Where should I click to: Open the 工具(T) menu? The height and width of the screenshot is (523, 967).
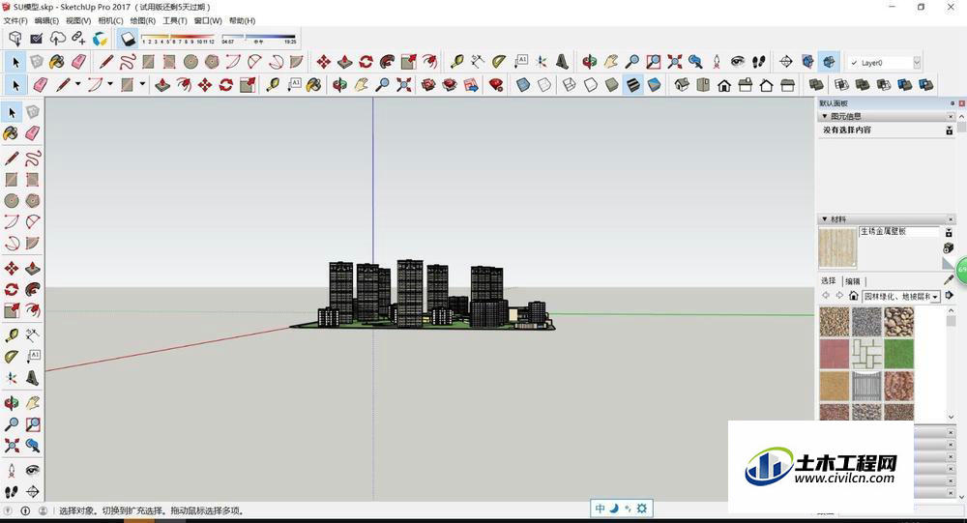click(x=174, y=21)
